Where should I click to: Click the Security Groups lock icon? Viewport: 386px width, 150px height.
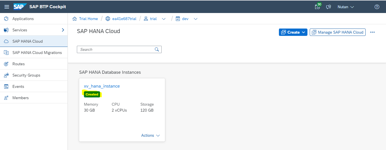pos(6,75)
